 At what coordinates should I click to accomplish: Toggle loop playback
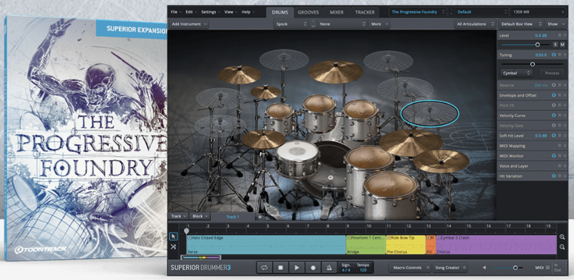click(x=264, y=268)
